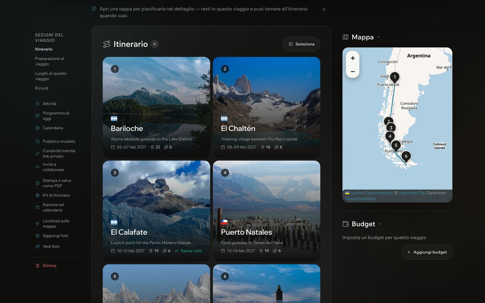Go to the Itinerario section

point(44,49)
